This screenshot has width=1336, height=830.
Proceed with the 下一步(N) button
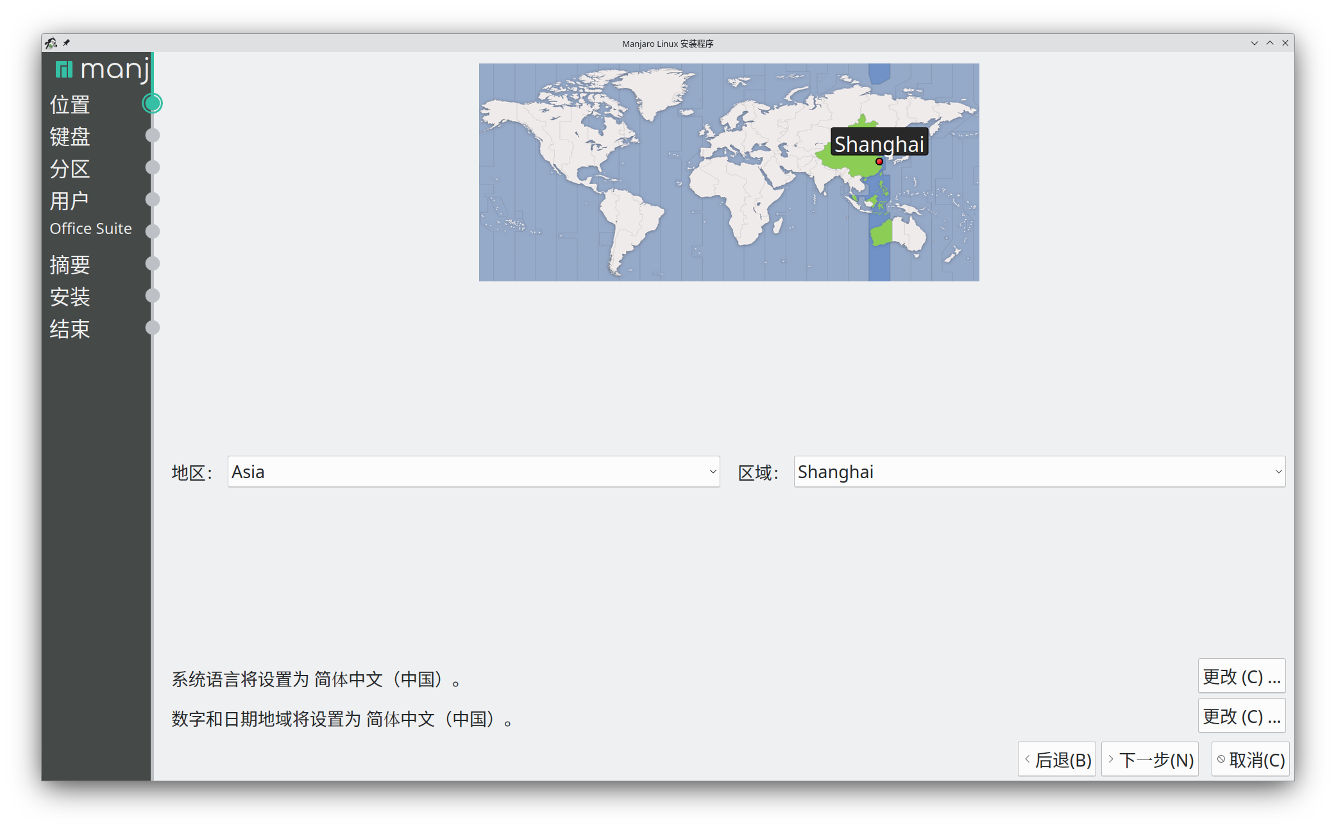coord(1149,759)
